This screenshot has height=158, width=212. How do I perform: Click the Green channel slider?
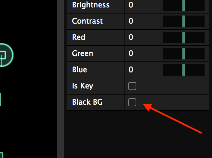[x=184, y=53]
